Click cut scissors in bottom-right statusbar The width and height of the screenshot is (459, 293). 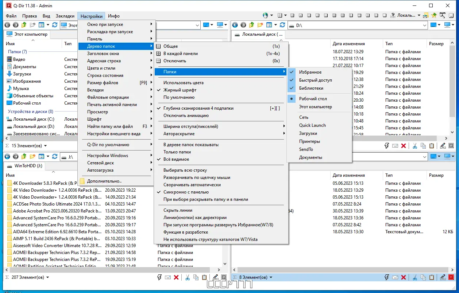(x=415, y=277)
